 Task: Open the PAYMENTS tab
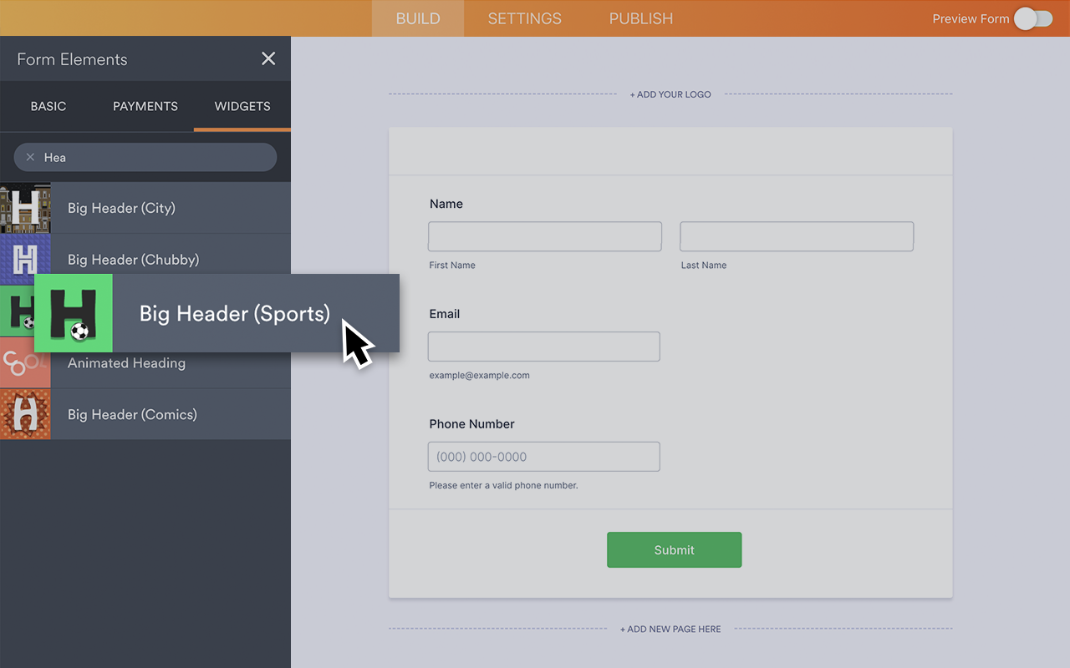click(145, 106)
